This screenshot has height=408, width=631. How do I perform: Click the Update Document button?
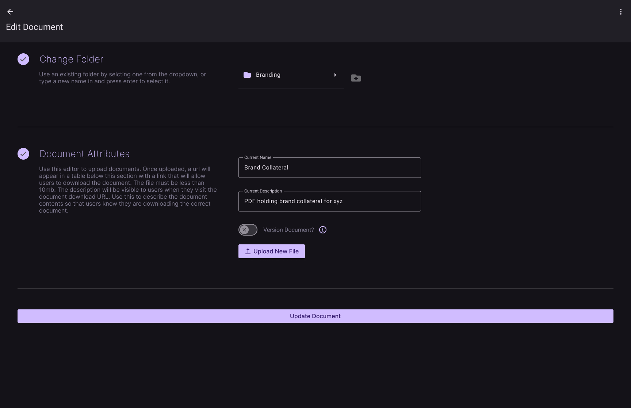click(x=315, y=316)
